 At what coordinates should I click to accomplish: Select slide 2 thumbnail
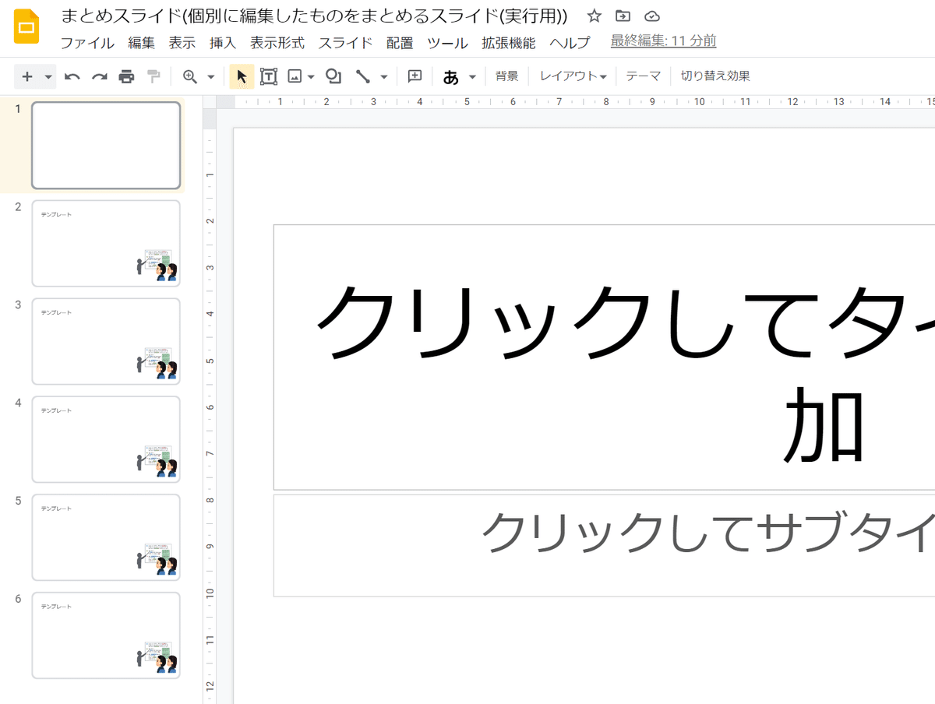click(106, 244)
